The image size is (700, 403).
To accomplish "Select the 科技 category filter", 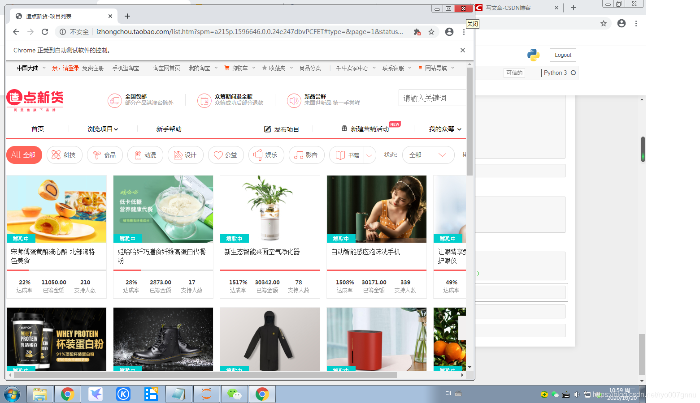I will click(65, 155).
